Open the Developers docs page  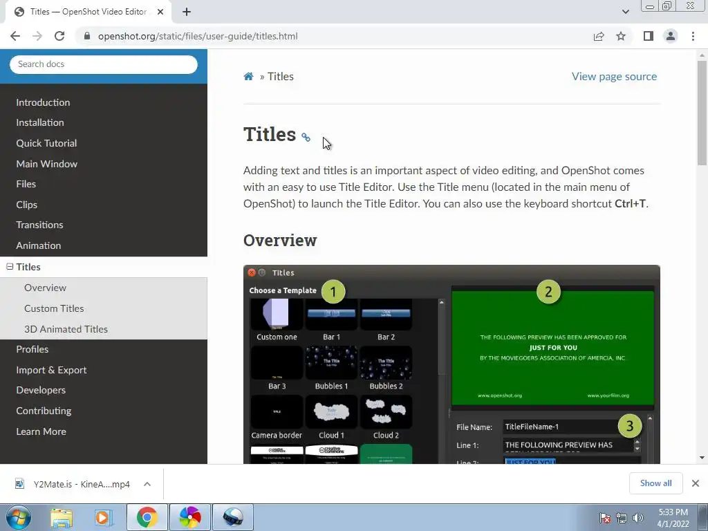click(41, 390)
